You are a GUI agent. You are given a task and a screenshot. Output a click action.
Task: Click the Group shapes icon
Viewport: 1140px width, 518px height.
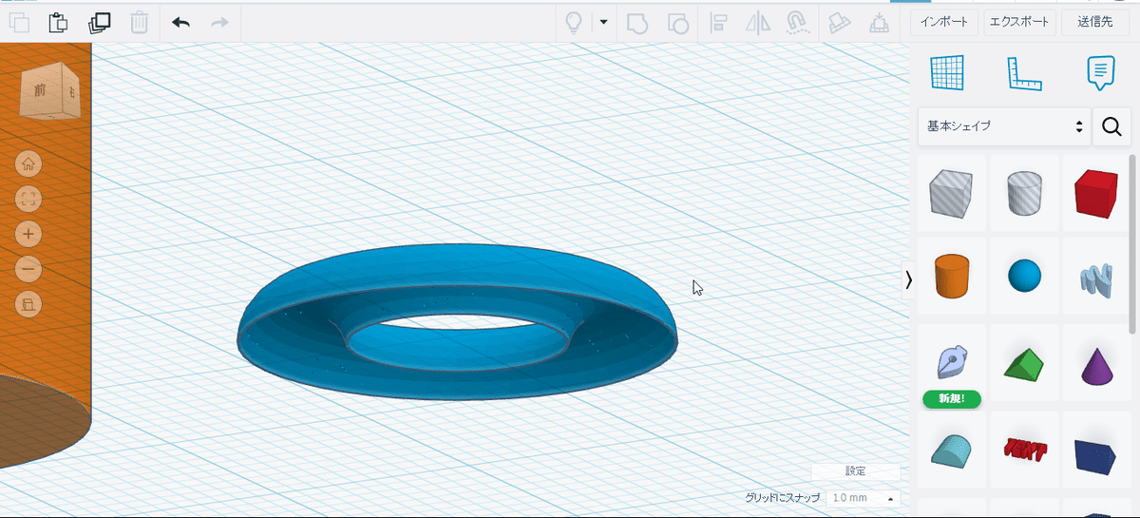637,23
